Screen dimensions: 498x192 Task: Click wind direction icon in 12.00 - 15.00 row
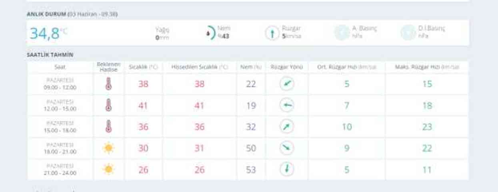(x=287, y=105)
